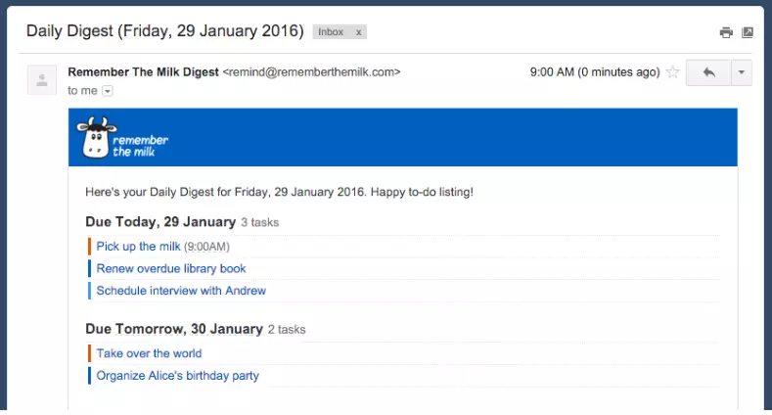Open email in new window
The image size is (772, 415).
pyautogui.click(x=748, y=32)
